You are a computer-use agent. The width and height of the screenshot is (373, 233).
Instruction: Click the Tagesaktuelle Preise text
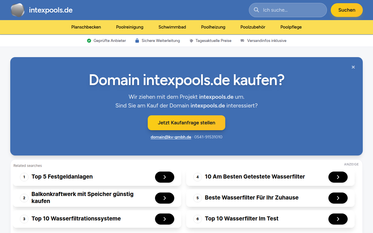tap(214, 41)
